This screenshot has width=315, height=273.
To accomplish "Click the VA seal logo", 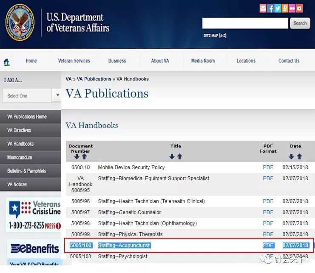I will pos(20,22).
